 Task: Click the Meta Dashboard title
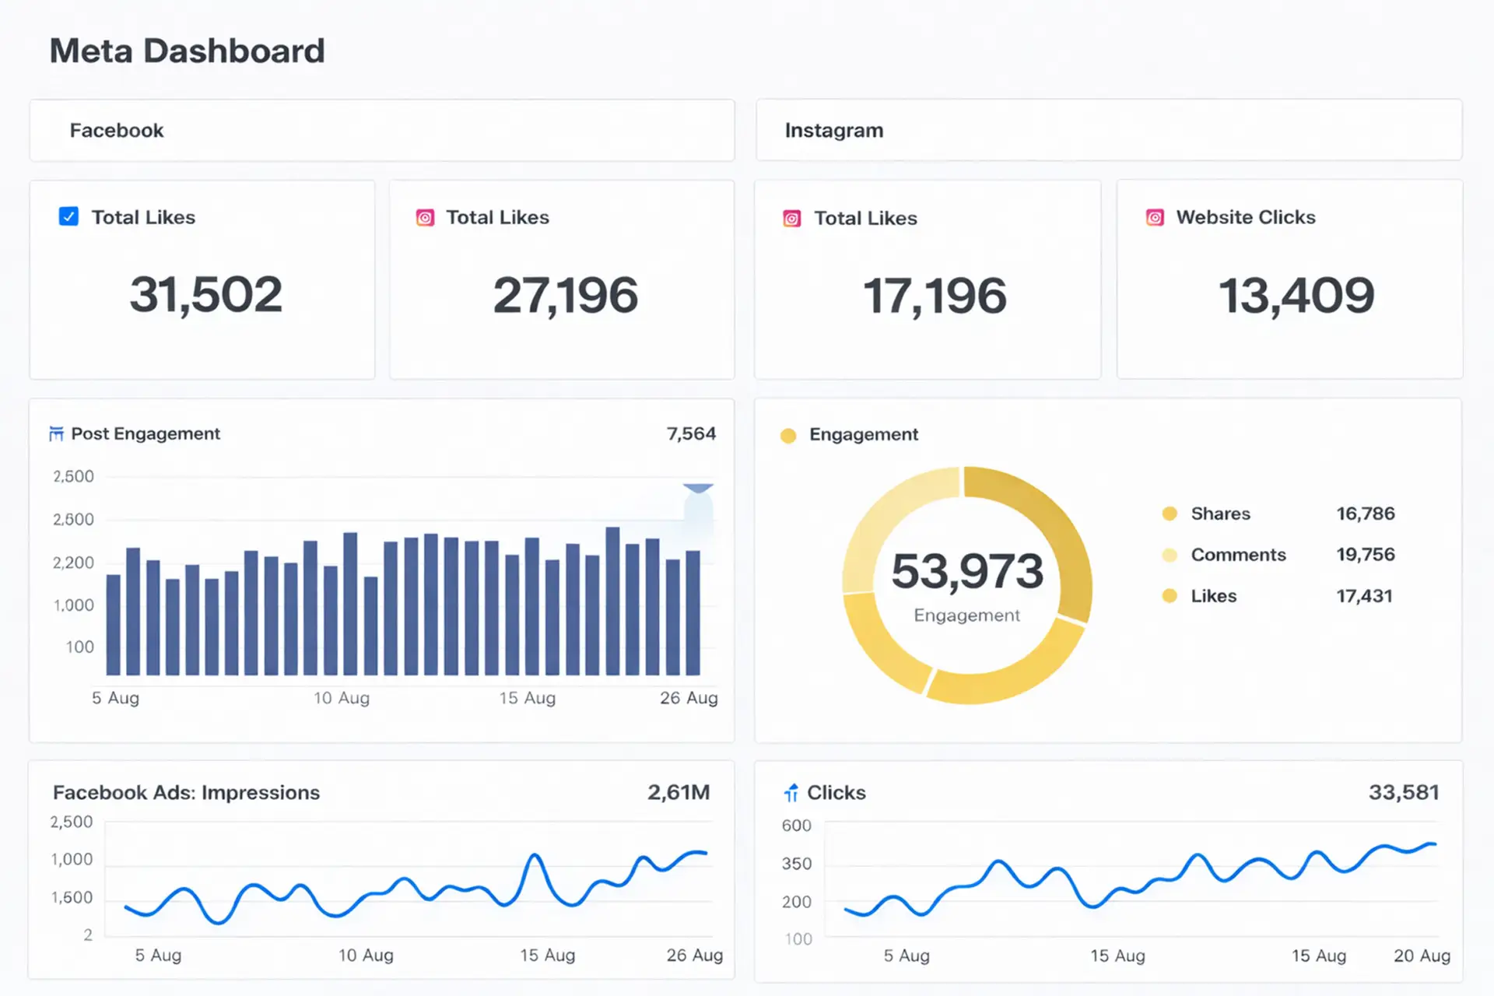(x=188, y=51)
